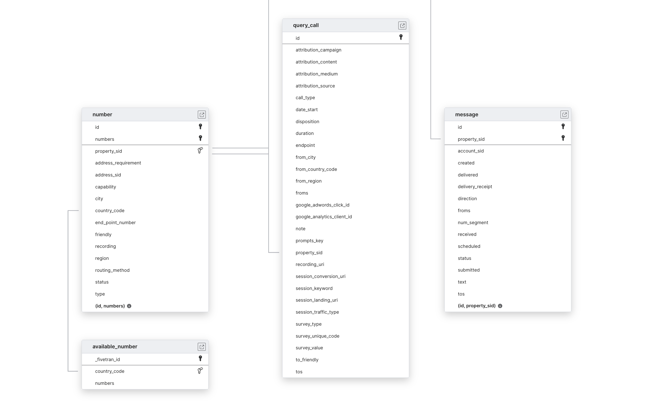Click the foreign key icon next to number property_sid

(x=200, y=150)
